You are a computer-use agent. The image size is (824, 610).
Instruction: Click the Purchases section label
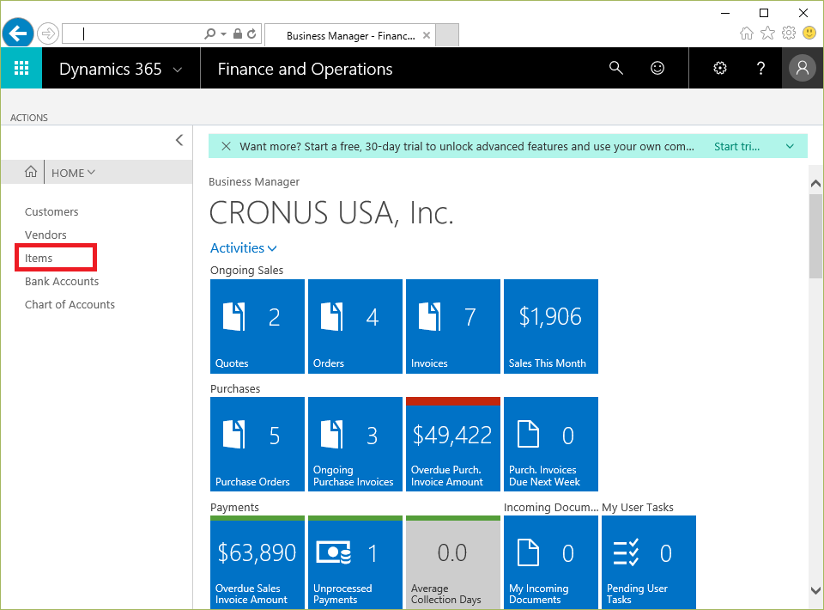[235, 388]
